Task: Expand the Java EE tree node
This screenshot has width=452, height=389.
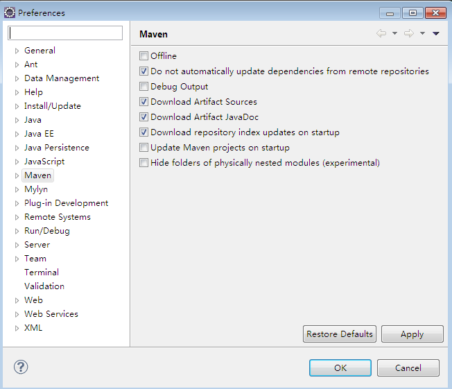Action: point(17,134)
